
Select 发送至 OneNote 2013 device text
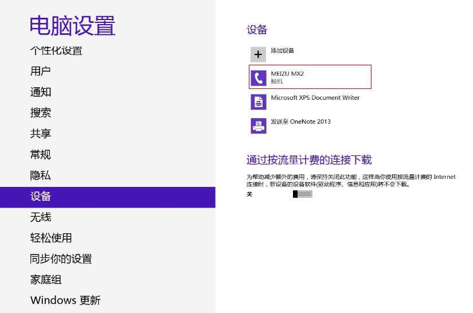pos(301,122)
